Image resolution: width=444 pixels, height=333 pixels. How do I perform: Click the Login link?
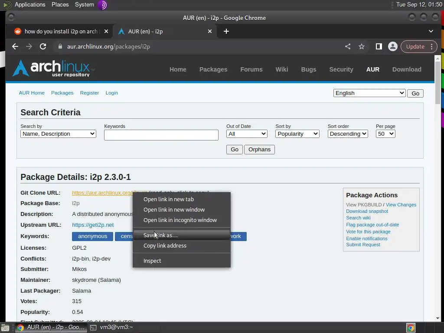tap(112, 93)
